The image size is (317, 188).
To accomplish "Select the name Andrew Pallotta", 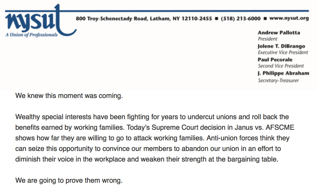I will click(279, 33).
